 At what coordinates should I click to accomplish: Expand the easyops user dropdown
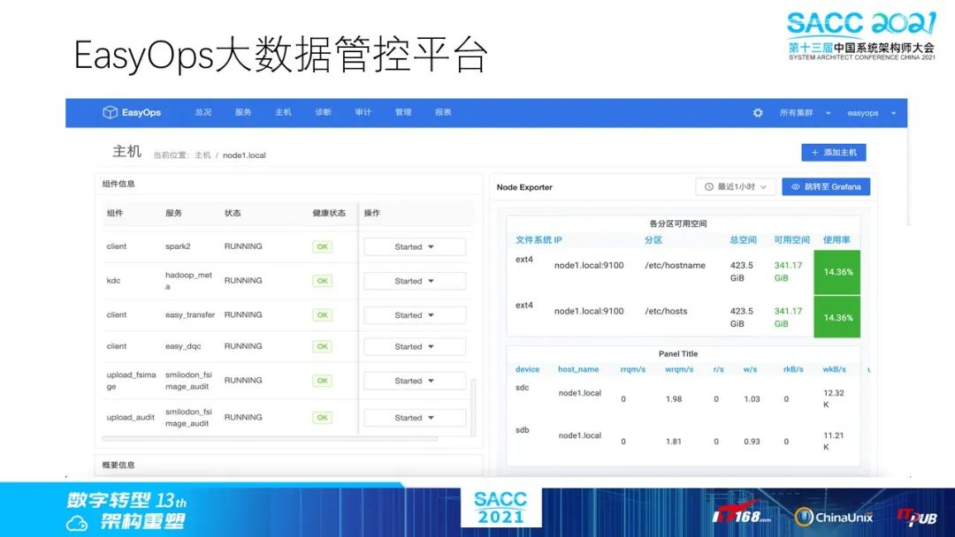click(x=871, y=113)
